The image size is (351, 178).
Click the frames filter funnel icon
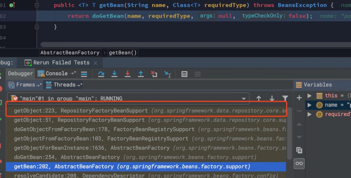tap(285, 98)
